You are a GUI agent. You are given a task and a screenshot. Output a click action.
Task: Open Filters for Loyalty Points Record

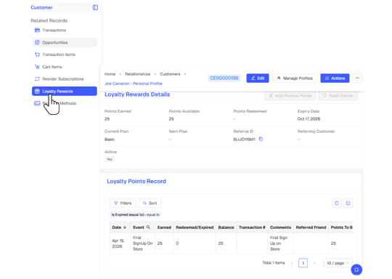[123, 203]
